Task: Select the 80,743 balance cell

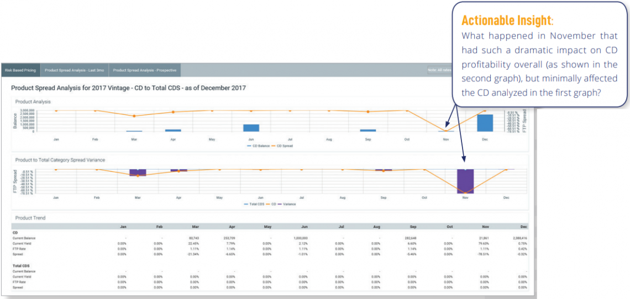Action: coord(194,238)
